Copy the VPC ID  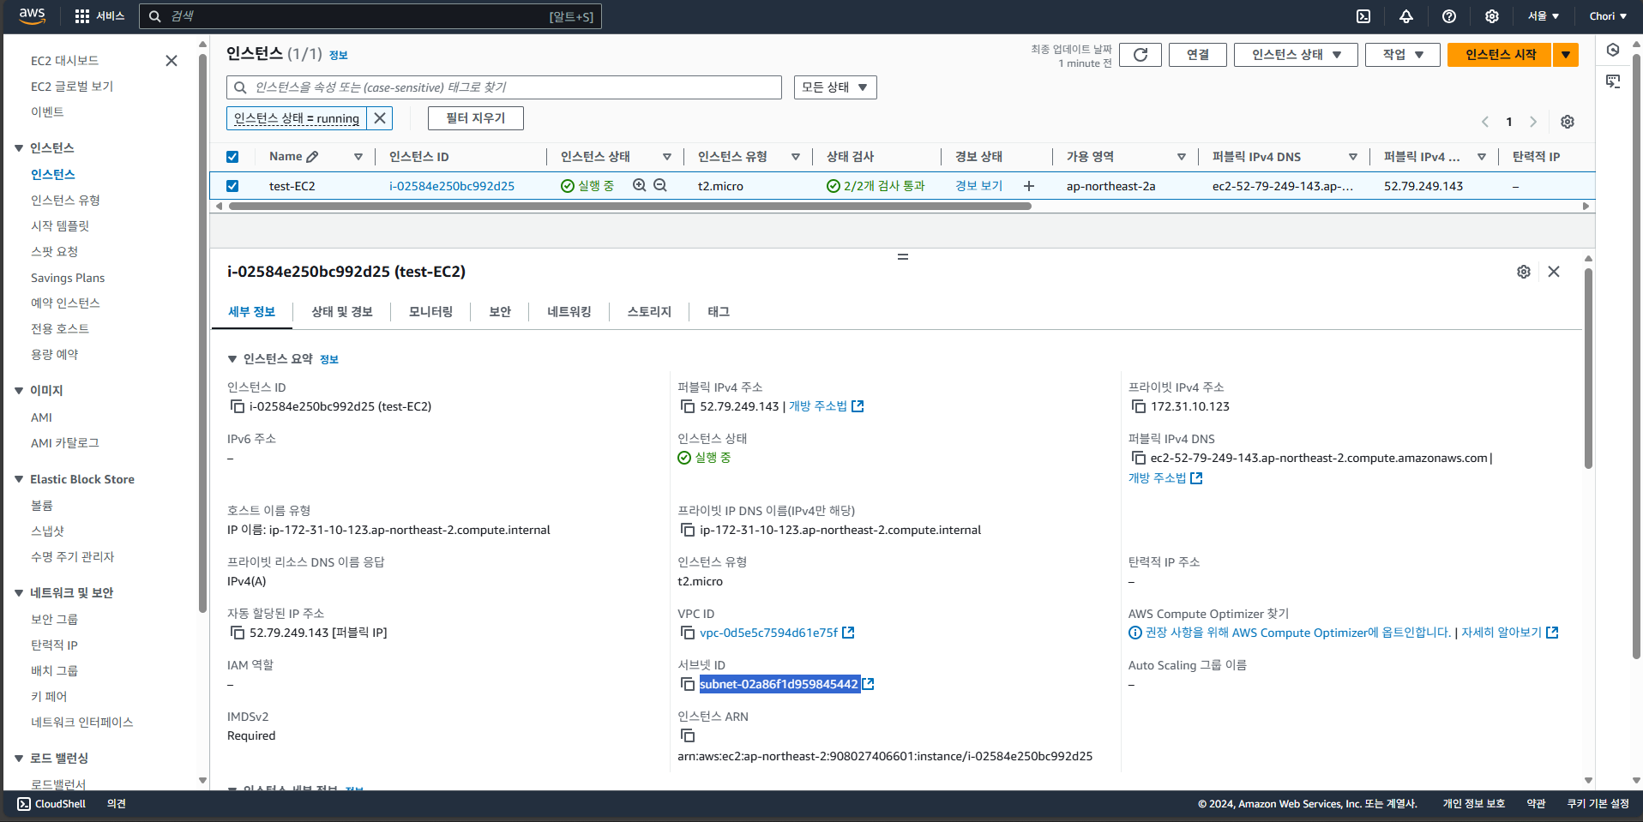(688, 633)
